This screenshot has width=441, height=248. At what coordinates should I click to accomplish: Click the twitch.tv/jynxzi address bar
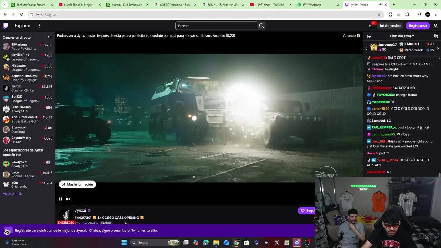point(203,14)
